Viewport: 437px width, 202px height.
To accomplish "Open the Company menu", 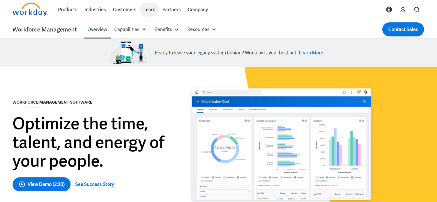I will 198,10.
